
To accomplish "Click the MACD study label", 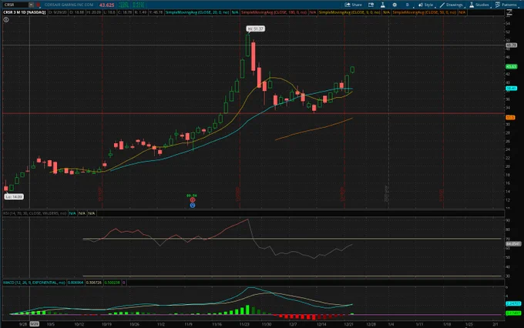I will pos(34,283).
